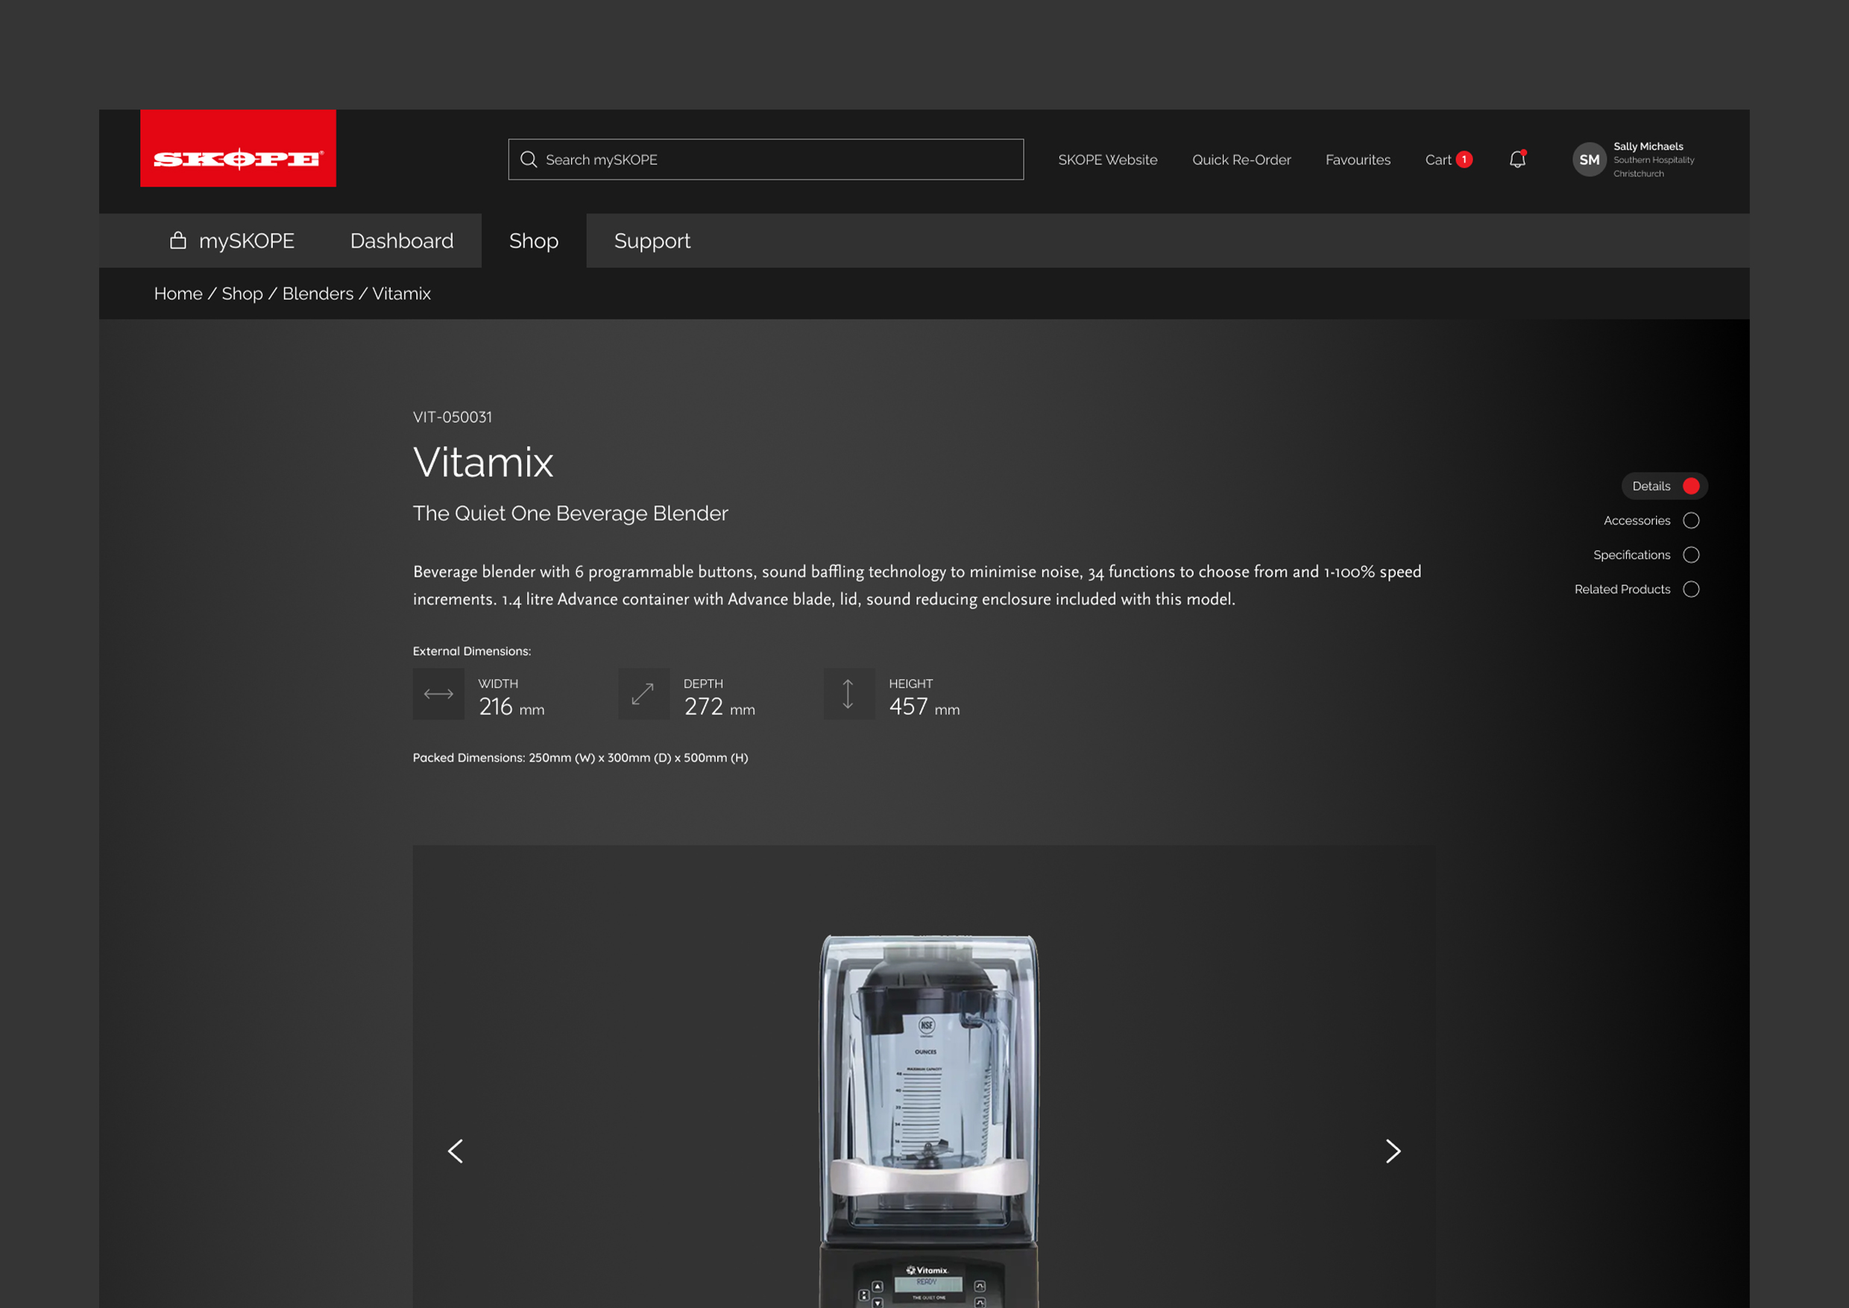Open the Support tab

652,241
